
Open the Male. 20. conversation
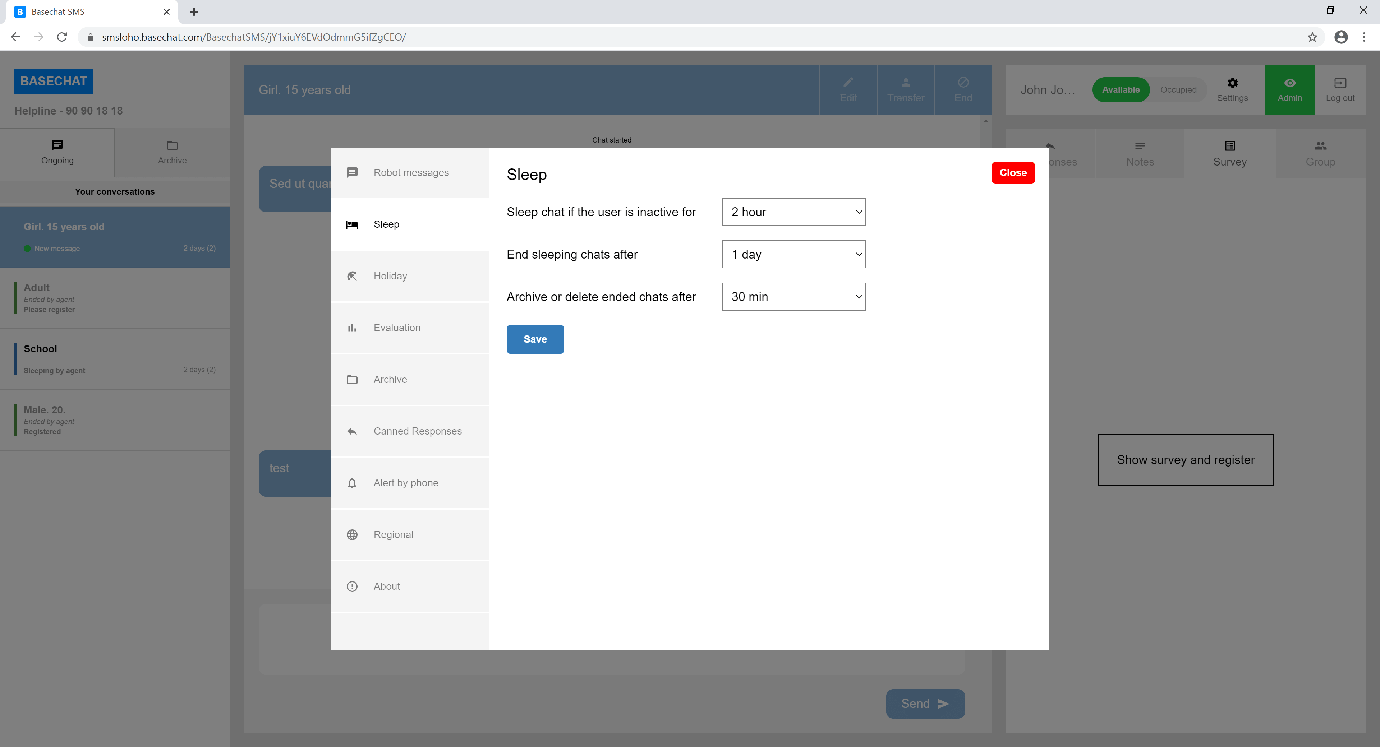[x=115, y=420]
